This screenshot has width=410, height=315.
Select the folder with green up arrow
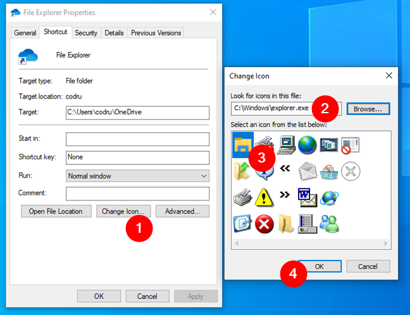click(242, 171)
